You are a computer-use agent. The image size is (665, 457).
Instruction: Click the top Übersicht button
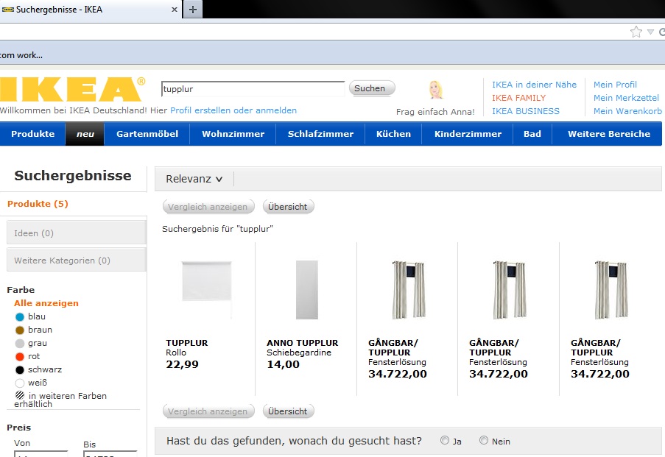coord(288,207)
